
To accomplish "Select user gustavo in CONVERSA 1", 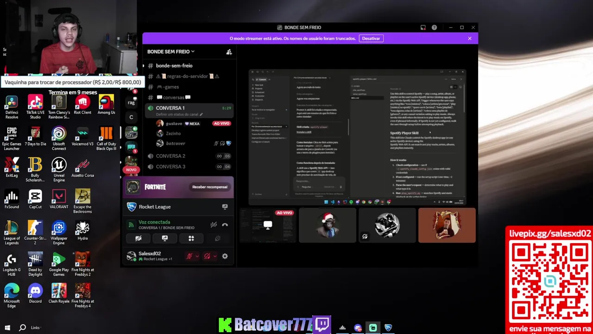I will tap(193, 123).
